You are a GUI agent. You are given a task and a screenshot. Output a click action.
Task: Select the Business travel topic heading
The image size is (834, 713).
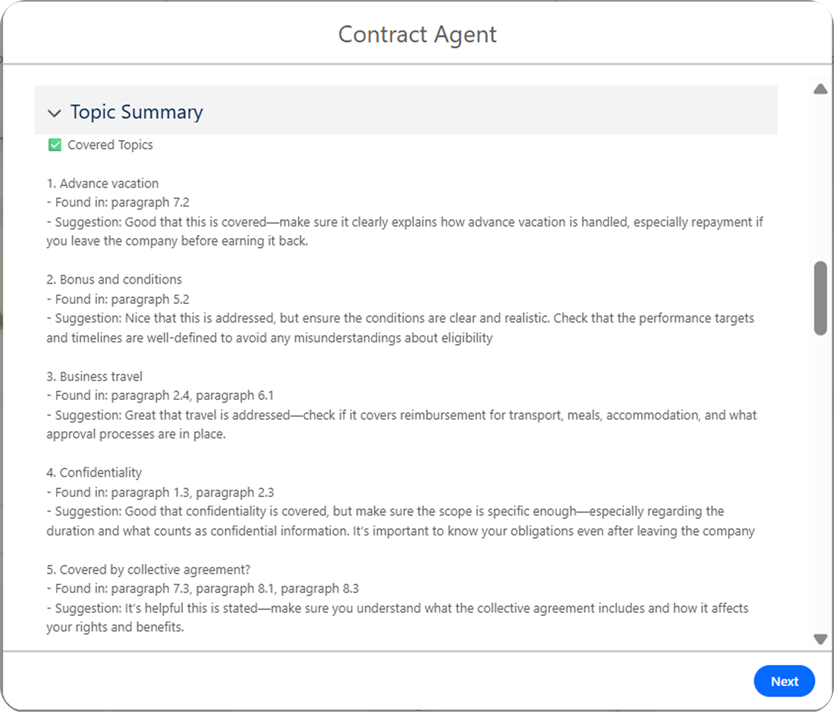tap(94, 376)
